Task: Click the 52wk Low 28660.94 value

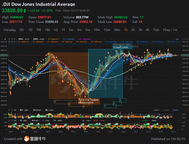Action: (x=120, y=22)
